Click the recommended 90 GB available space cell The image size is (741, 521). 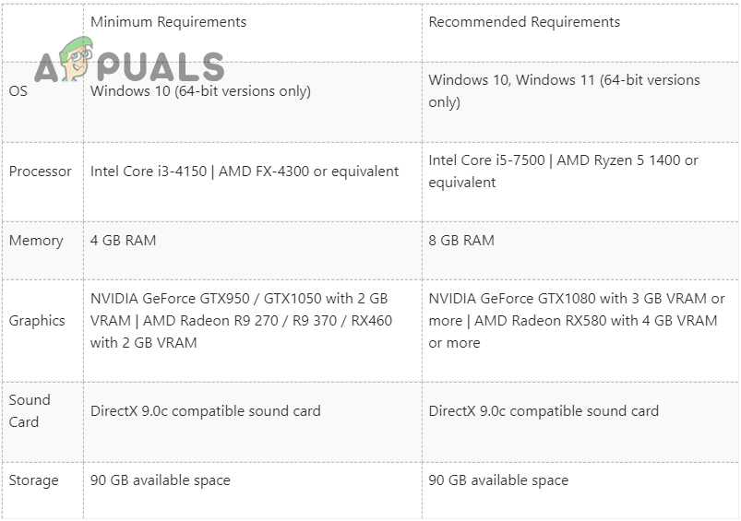point(498,480)
